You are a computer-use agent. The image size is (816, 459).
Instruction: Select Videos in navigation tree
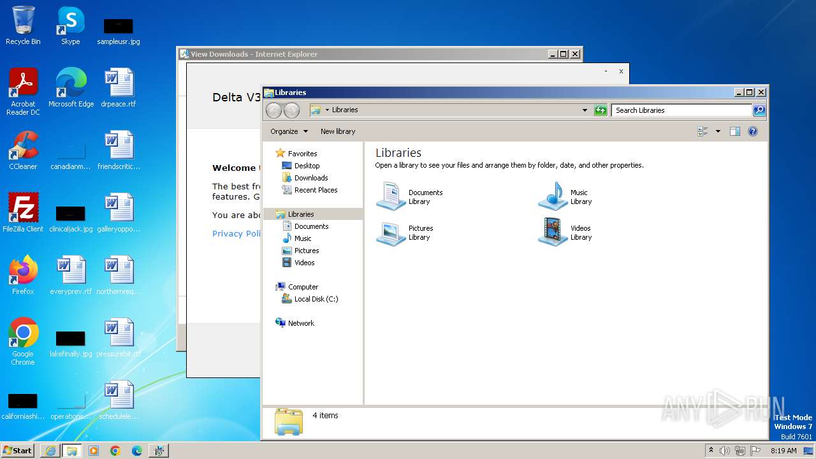304,263
